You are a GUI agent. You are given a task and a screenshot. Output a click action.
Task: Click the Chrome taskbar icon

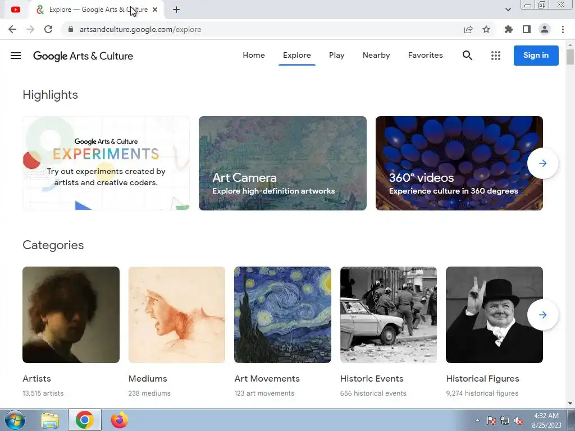pos(85,420)
